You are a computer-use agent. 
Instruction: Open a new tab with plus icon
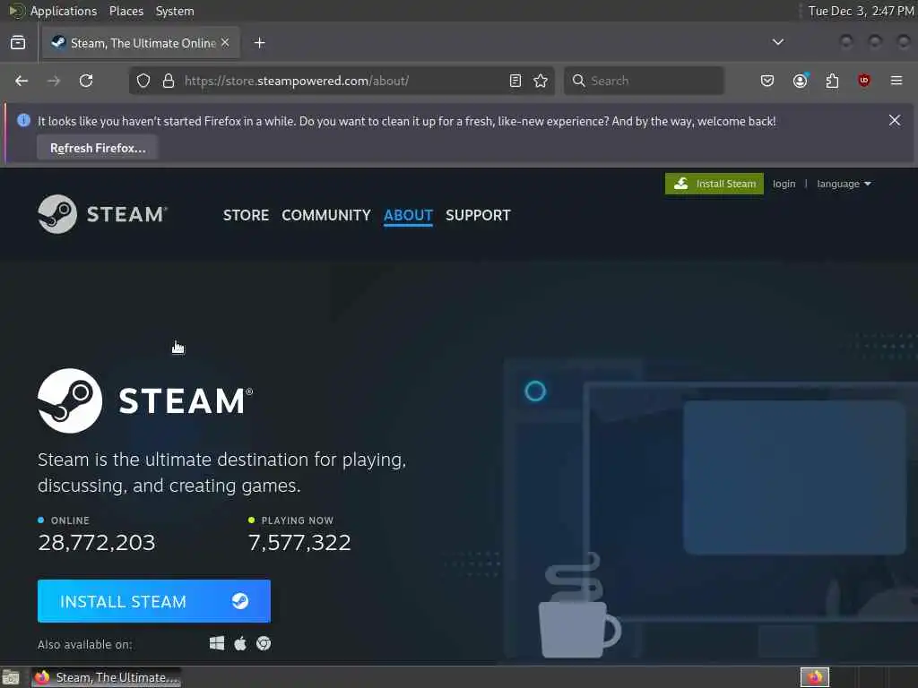[x=260, y=43]
